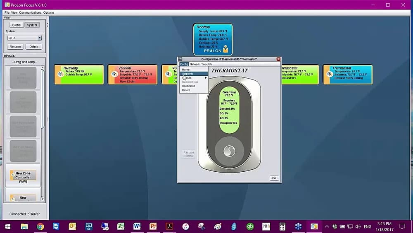Click devices list scroll down arrow
The width and height of the screenshot is (413, 233).
43,199
